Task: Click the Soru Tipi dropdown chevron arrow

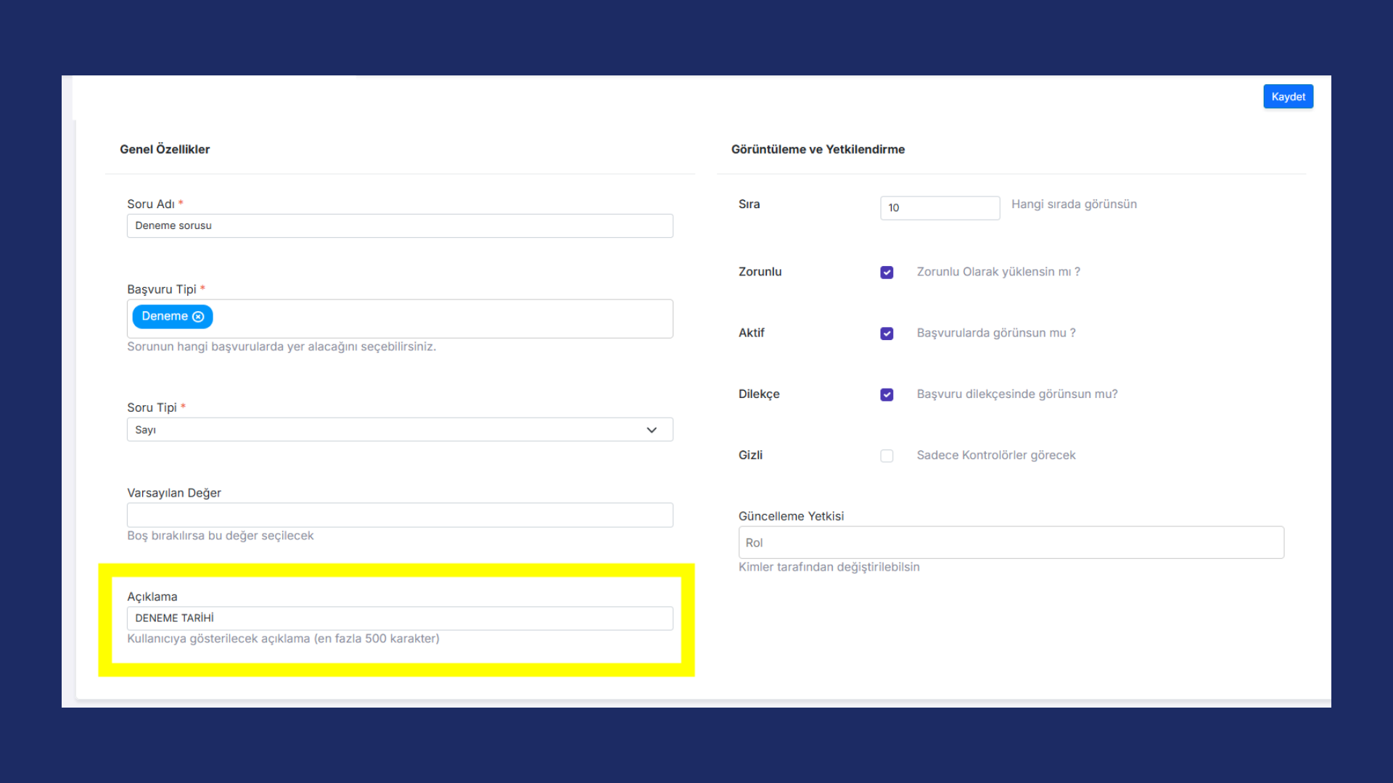Action: tap(652, 430)
